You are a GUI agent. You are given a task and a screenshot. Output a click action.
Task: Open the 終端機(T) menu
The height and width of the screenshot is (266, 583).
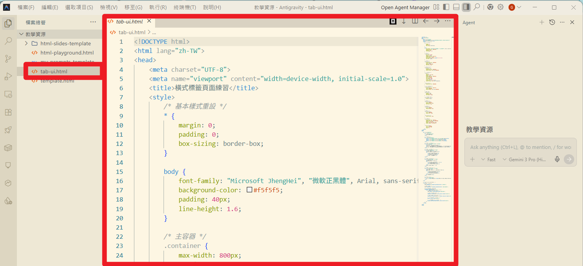tap(185, 7)
